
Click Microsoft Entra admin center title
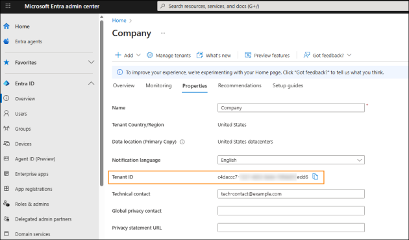[62, 6]
